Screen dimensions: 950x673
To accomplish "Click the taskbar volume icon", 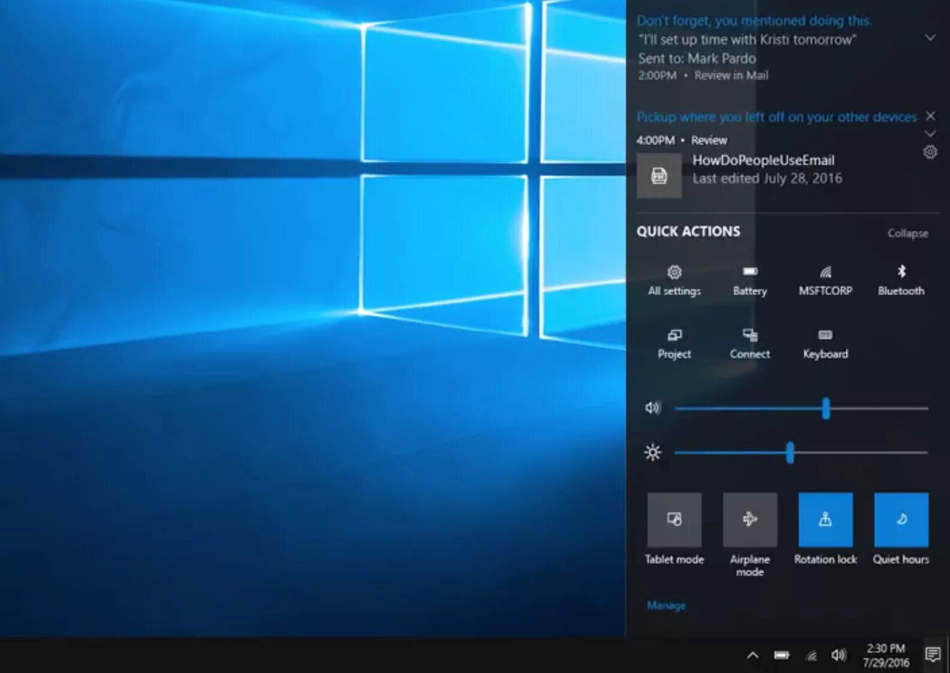I will pos(839,655).
